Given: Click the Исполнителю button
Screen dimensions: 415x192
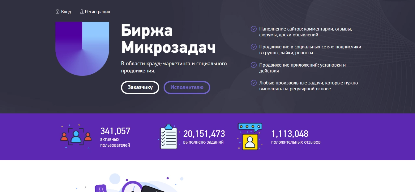Looking at the screenshot, I should [x=187, y=87].
